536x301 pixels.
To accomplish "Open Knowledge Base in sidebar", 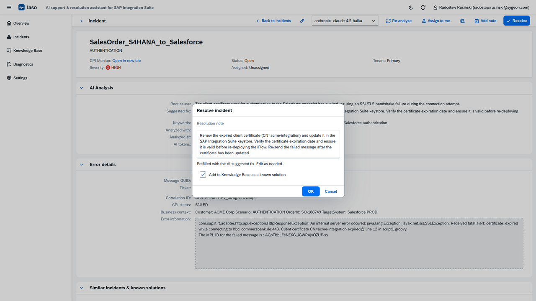I will click(28, 51).
